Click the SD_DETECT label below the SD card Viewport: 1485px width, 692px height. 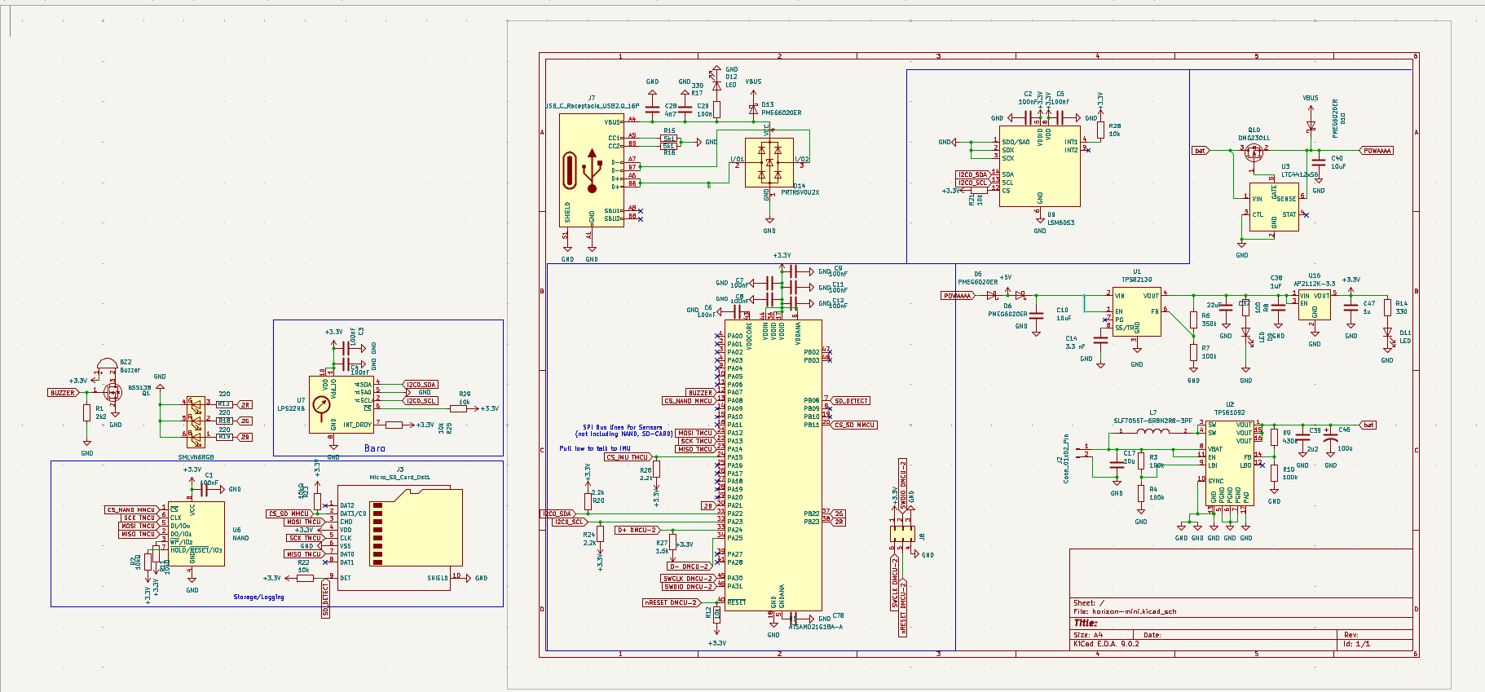click(325, 599)
